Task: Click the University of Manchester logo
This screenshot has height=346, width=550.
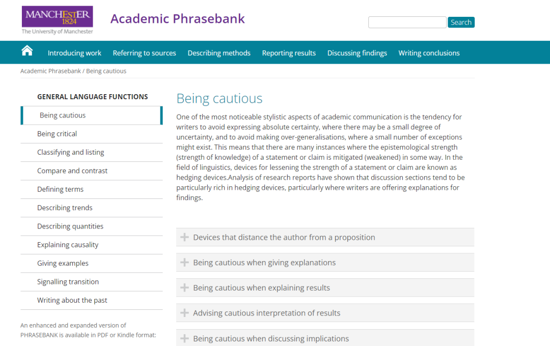Action: point(57,20)
